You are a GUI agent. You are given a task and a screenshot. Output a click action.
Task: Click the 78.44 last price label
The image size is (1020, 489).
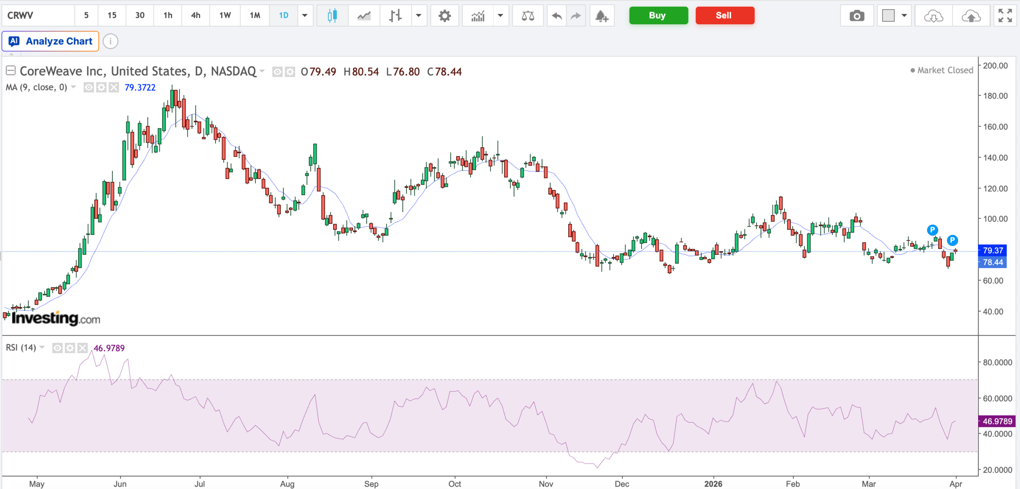coord(993,262)
